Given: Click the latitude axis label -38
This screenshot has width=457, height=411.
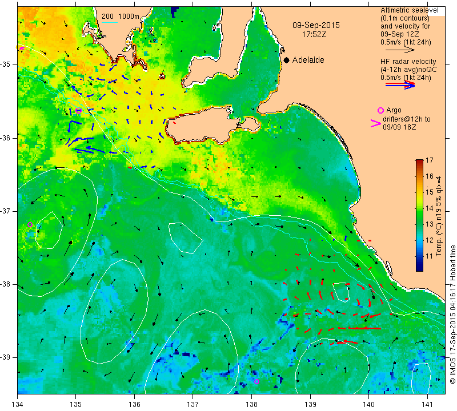Looking at the screenshot, I should pos(5,284).
